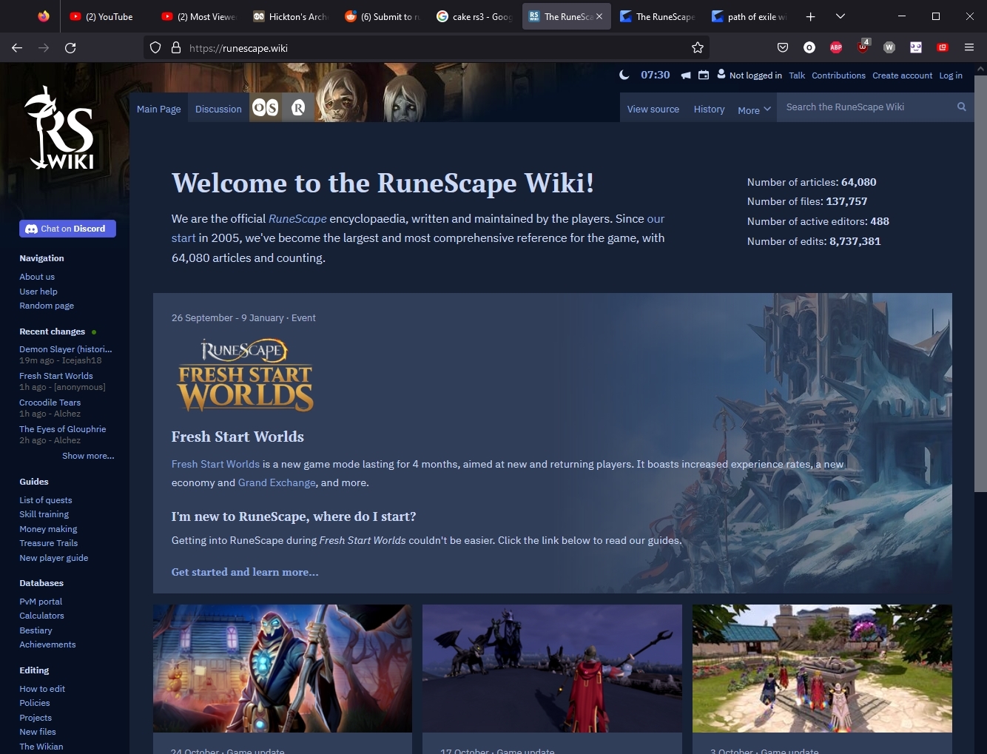Click Show more under Recent changes

click(x=88, y=456)
